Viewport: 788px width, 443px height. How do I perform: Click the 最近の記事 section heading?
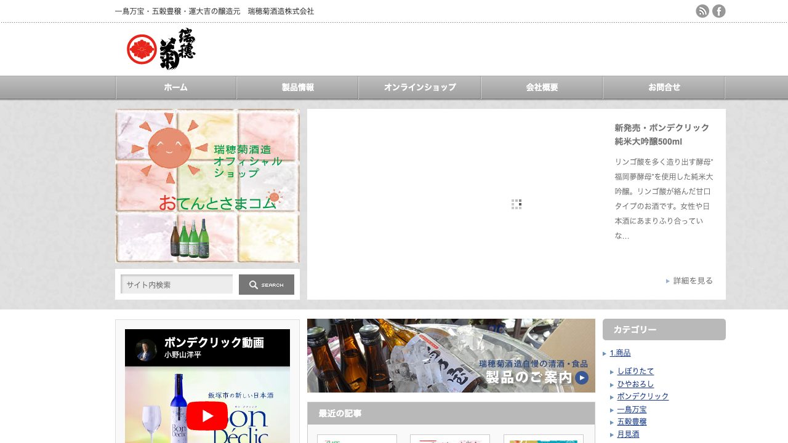coord(451,413)
